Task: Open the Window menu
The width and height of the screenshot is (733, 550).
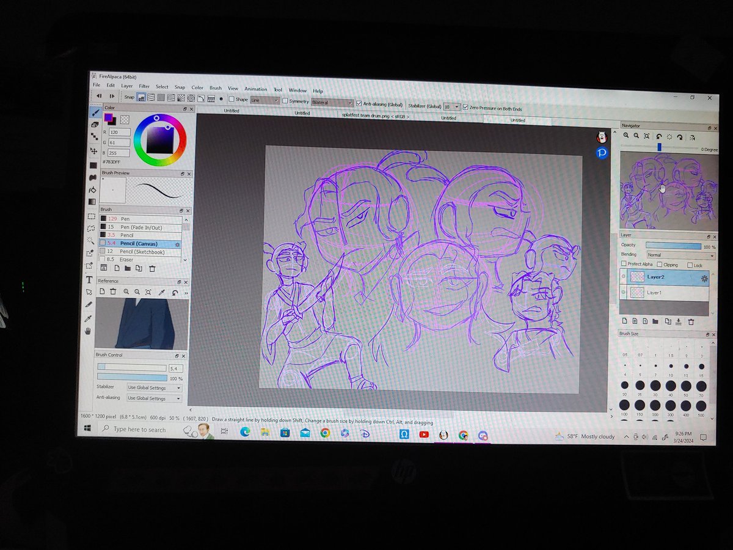Action: [x=297, y=90]
